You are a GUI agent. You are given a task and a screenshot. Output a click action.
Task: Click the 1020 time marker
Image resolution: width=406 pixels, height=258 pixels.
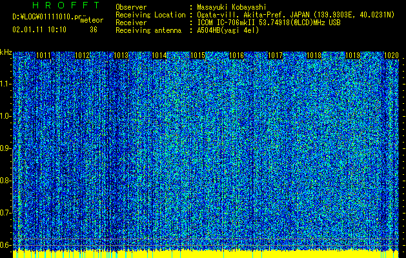click(x=391, y=55)
